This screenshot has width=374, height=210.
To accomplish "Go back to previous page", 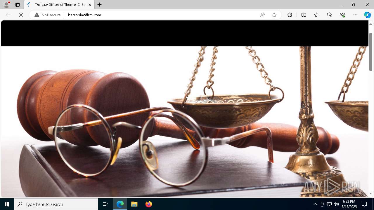I will [8, 15].
